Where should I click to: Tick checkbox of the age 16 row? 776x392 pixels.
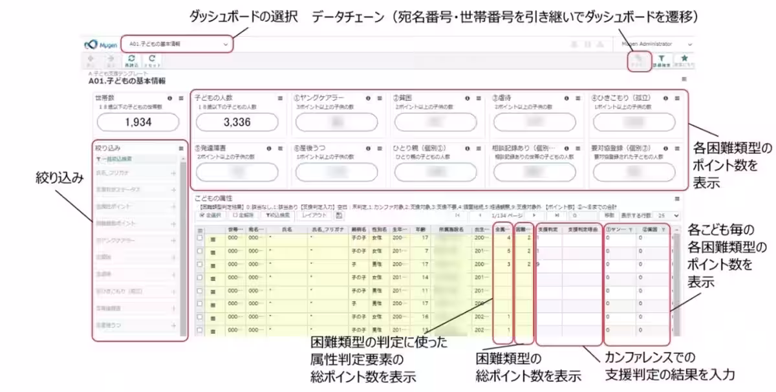click(200, 317)
